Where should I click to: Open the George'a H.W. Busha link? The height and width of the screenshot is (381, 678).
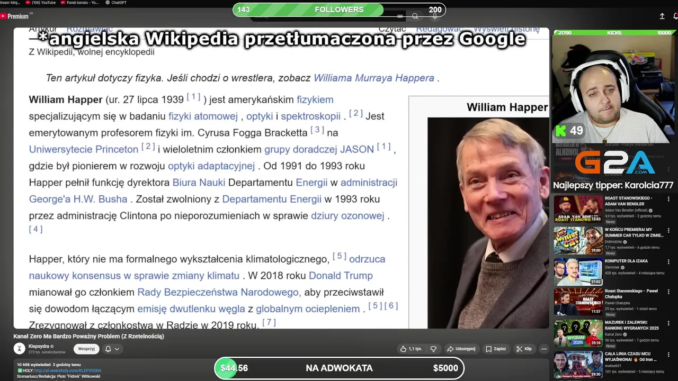click(x=78, y=199)
